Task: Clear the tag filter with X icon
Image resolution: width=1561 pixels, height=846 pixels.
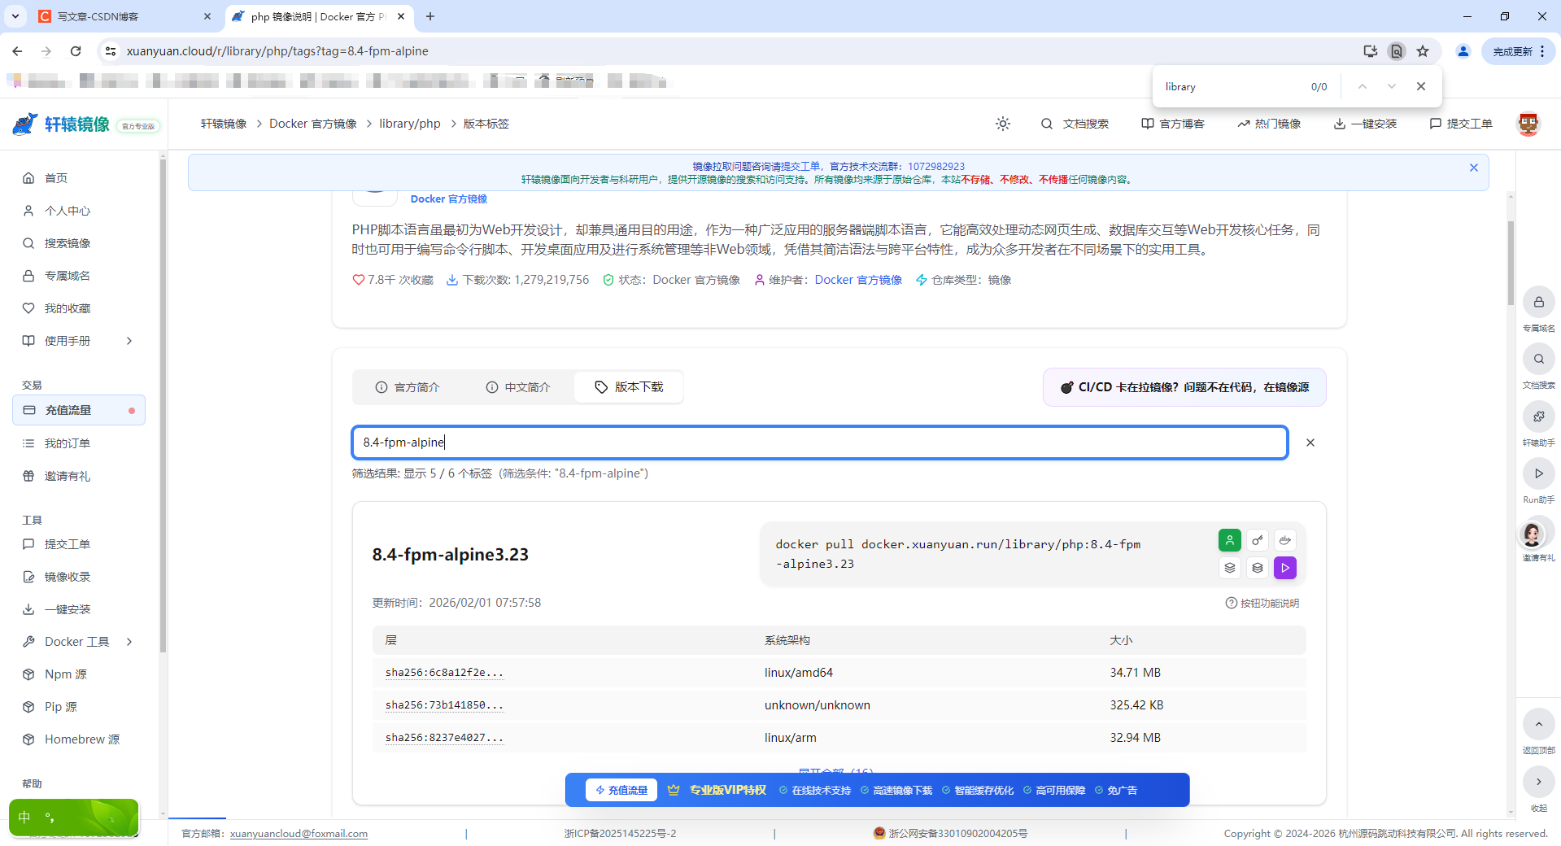Action: (1310, 443)
